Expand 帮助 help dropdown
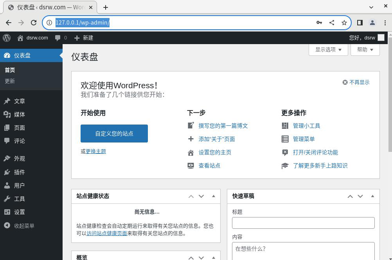Screen dimensions: 392x260 point(365,50)
